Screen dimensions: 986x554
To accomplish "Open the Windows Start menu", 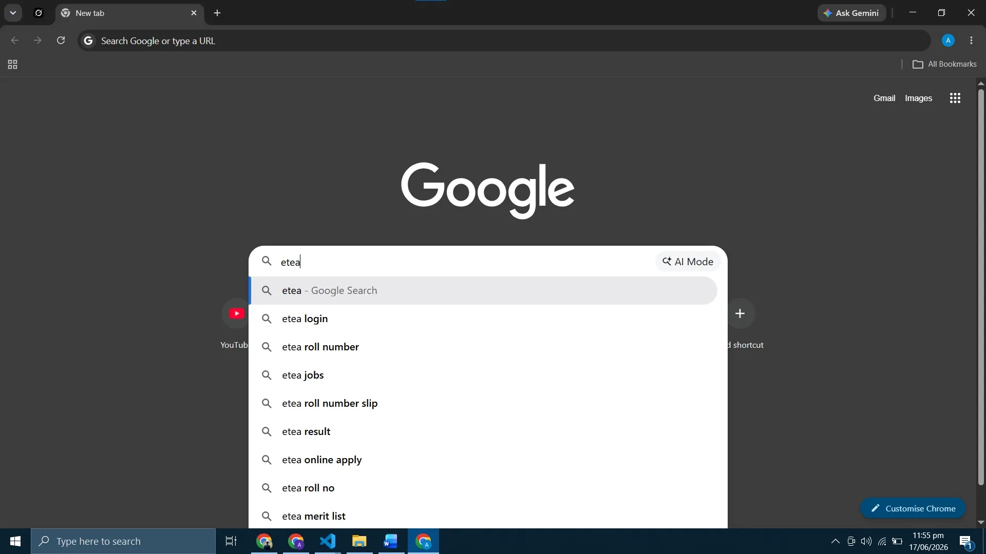I will pos(15,541).
